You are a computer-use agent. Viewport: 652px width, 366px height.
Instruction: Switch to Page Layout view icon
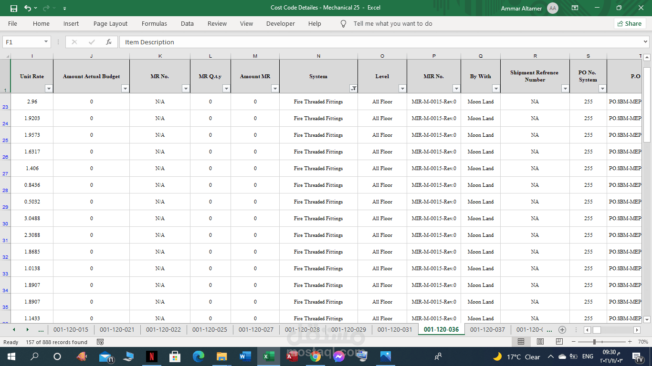coord(540,342)
